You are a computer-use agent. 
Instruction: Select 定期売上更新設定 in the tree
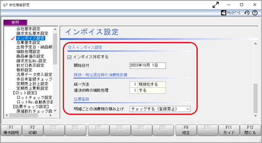click(32, 88)
